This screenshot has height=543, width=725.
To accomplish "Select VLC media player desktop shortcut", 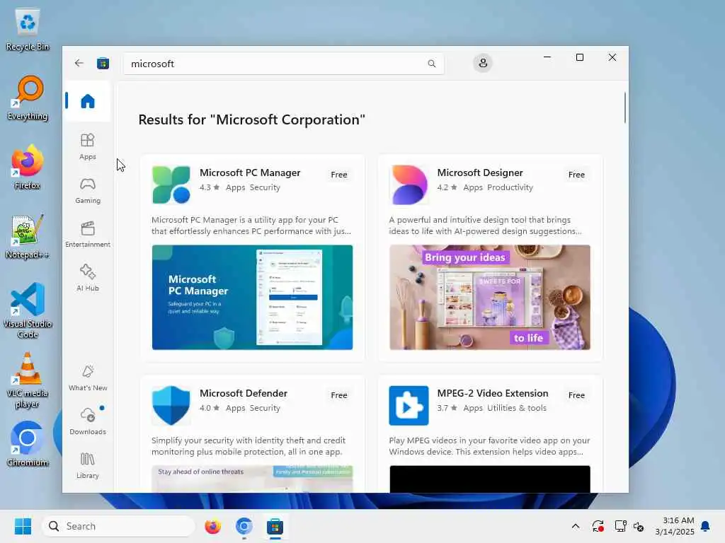I will [28, 380].
